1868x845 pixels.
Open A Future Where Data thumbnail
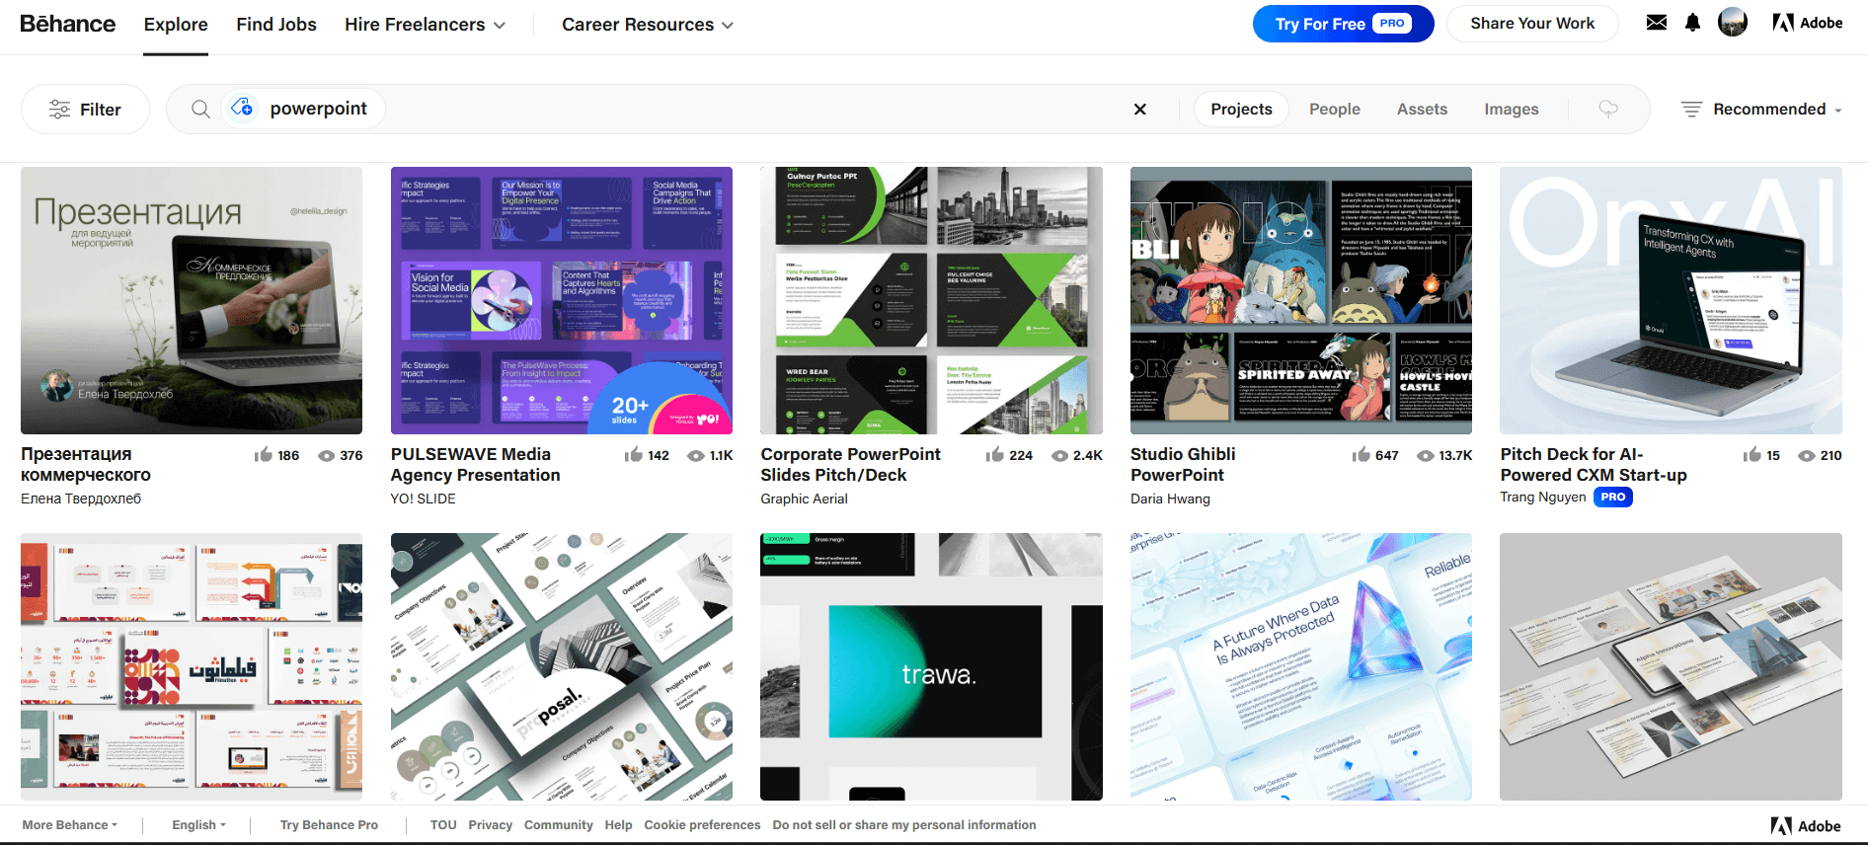(x=1300, y=666)
